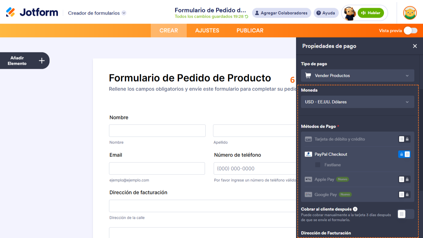This screenshot has height=238, width=423.
Task: Click the Jotform logo
Action: [x=32, y=12]
